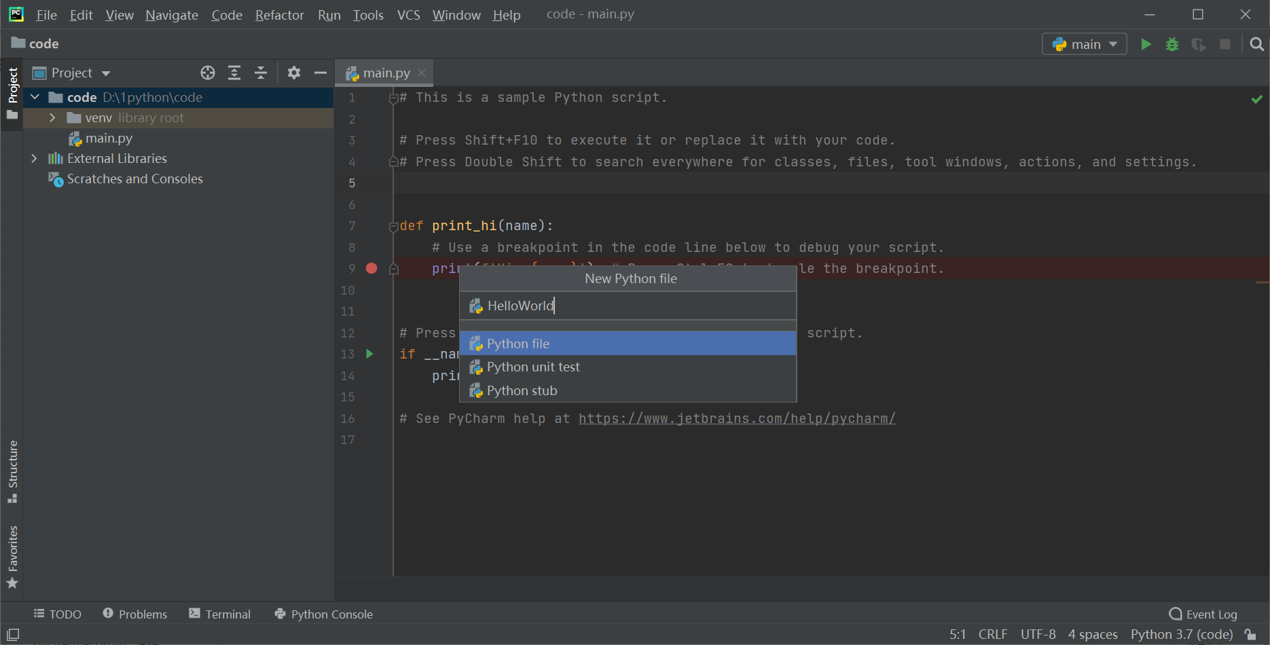Open the Problems tool window

(x=135, y=614)
